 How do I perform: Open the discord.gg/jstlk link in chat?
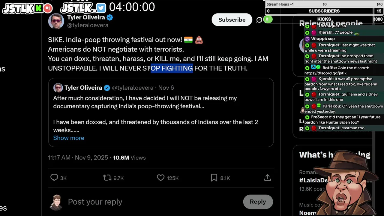(325, 73)
